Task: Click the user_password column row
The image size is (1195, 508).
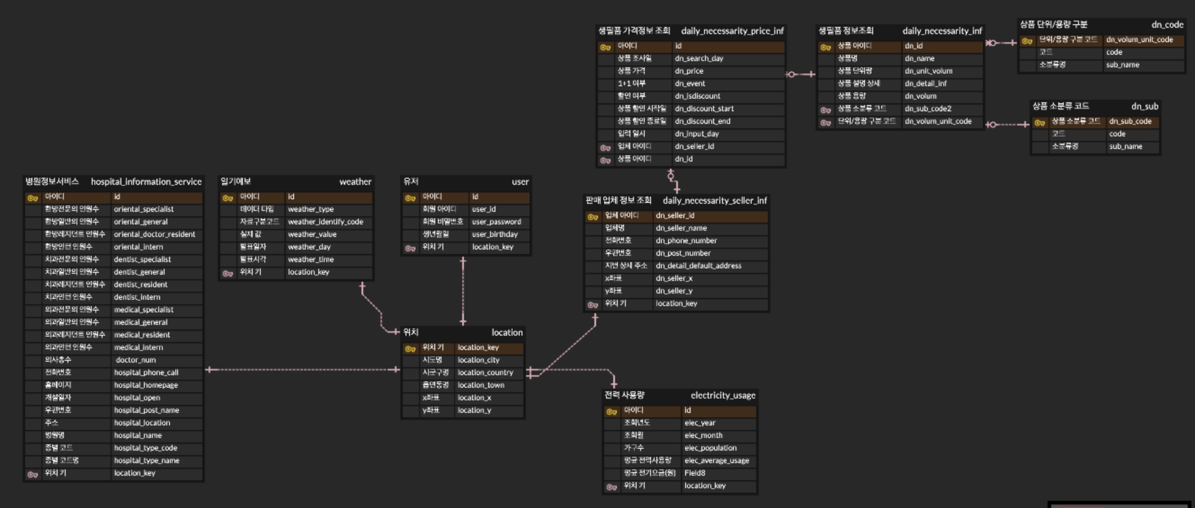Action: coord(496,222)
